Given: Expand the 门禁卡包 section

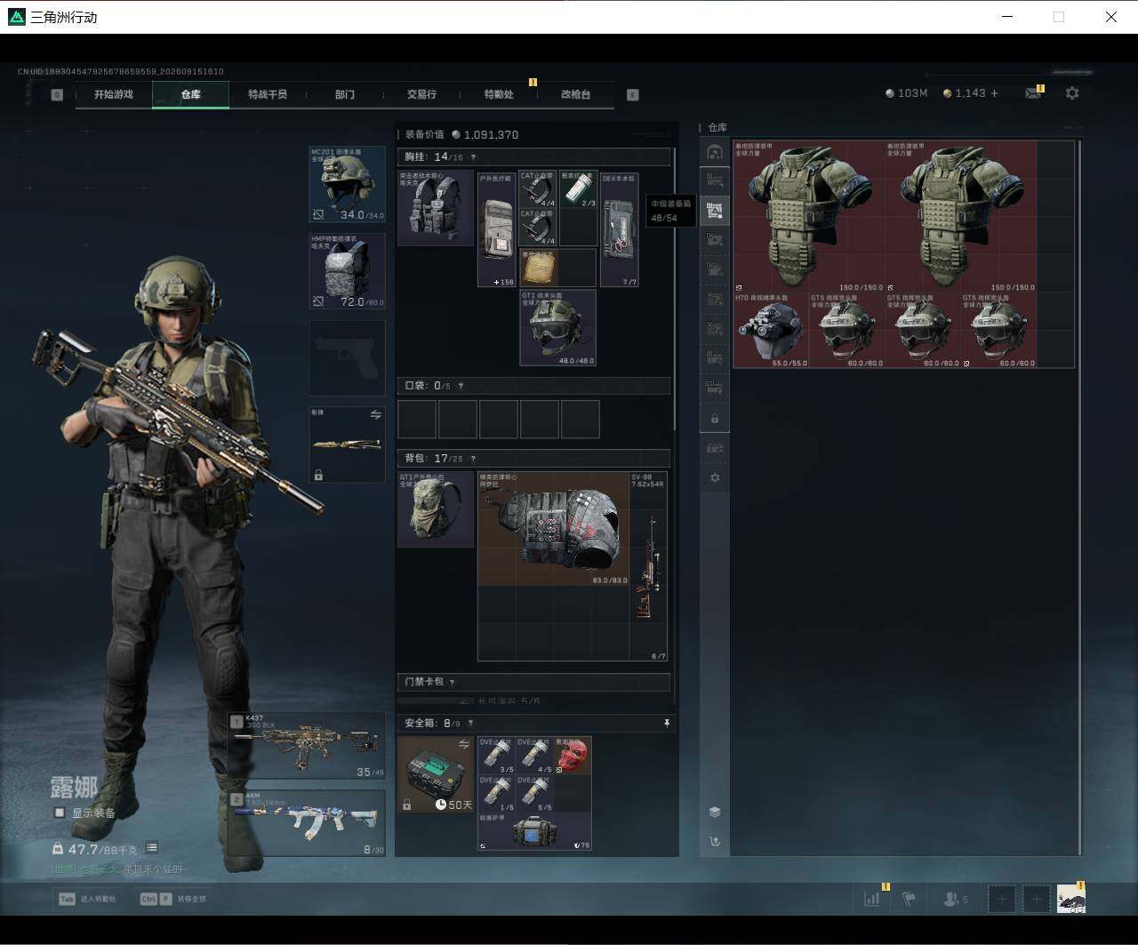Looking at the screenshot, I should 533,682.
